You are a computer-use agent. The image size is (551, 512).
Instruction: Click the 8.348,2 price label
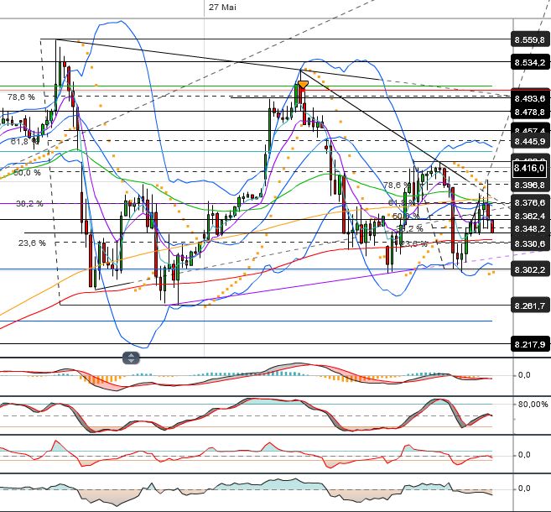pyautogui.click(x=530, y=229)
